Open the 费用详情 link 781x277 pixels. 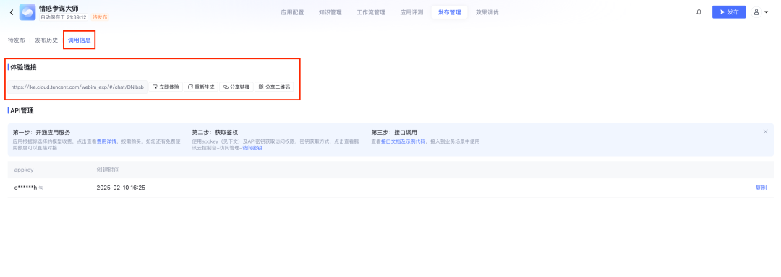[106, 141]
